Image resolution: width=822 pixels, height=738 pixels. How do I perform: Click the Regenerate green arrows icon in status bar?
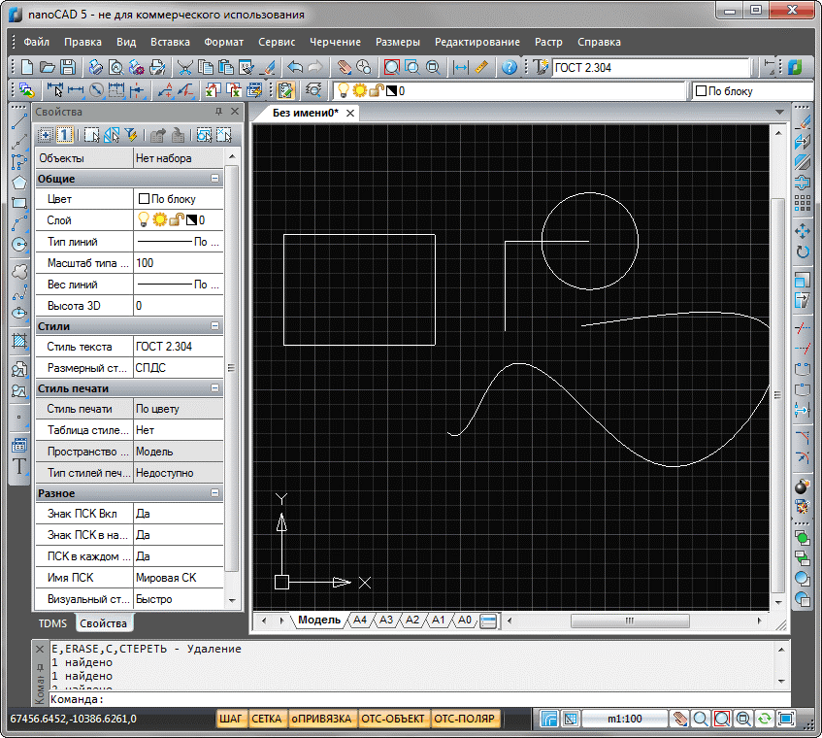tap(765, 720)
